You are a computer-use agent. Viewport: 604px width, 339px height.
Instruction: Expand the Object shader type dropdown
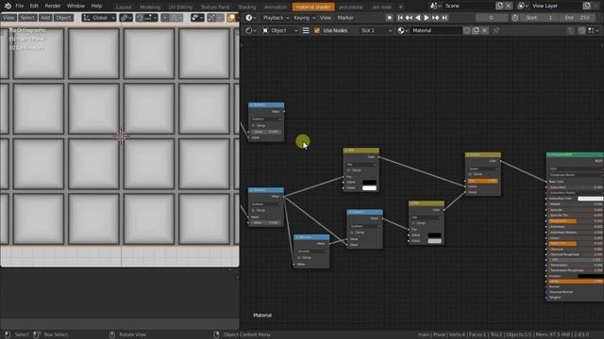coord(279,30)
